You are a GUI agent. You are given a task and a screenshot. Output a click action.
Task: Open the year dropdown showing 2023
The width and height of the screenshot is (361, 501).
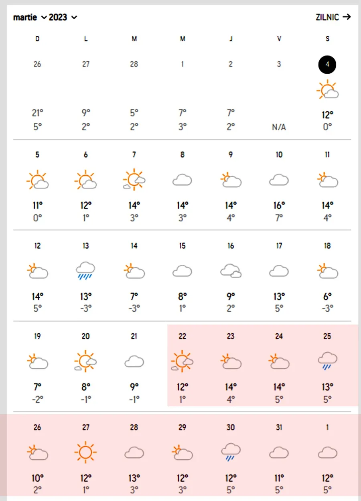pos(63,17)
